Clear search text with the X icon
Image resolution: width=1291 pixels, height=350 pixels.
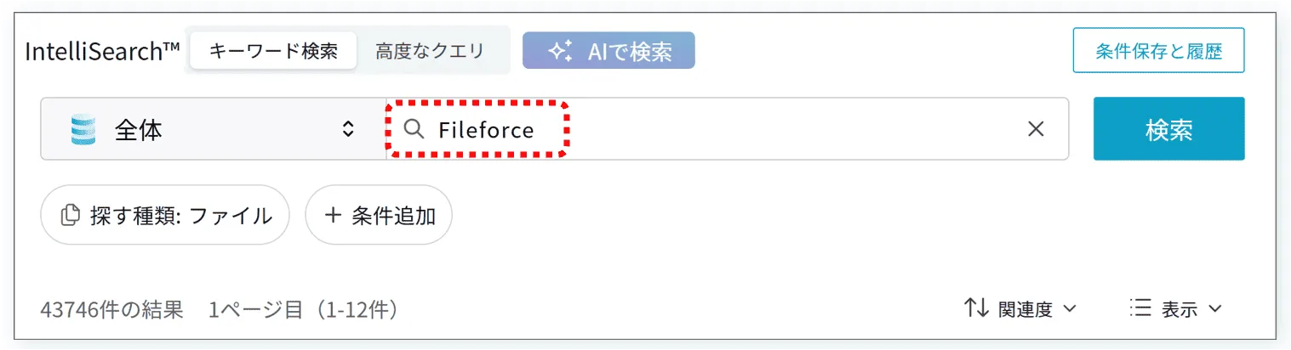pos(1036,129)
